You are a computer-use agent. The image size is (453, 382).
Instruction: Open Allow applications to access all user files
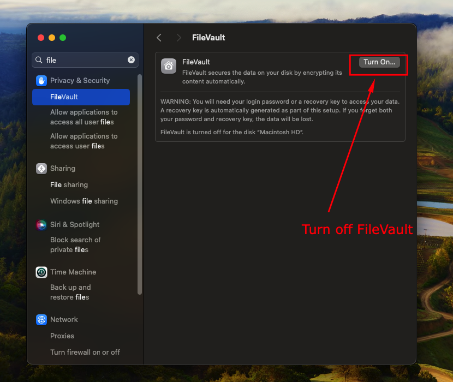(84, 117)
